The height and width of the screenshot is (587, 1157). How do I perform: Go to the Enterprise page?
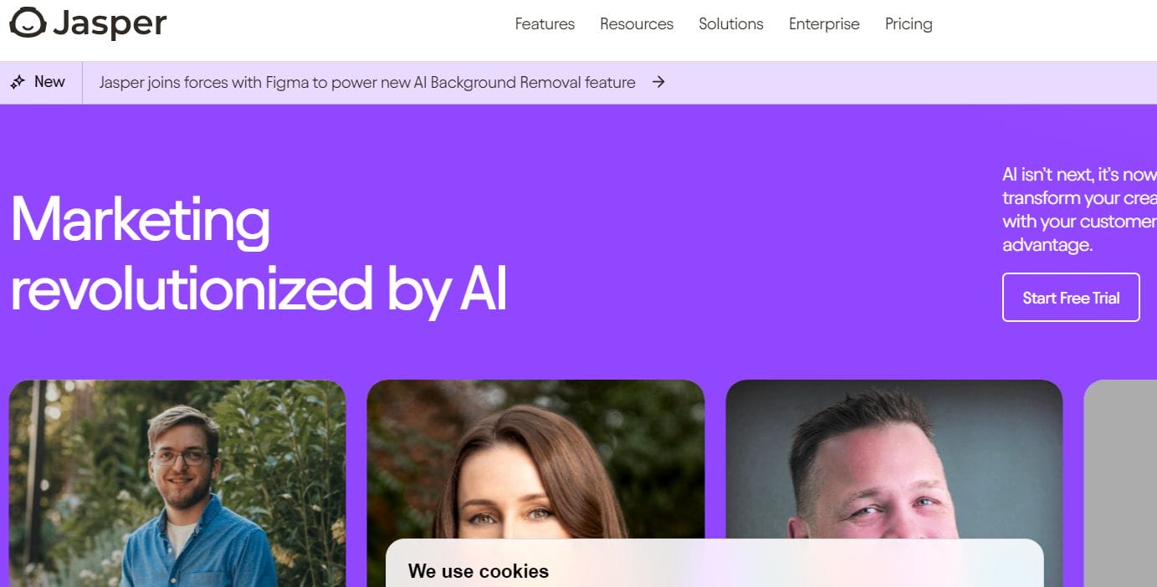pyautogui.click(x=824, y=24)
